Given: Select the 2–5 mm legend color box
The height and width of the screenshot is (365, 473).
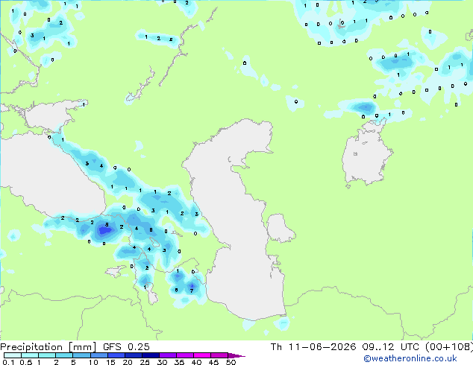Looking at the screenshot, I should pos(64,355).
